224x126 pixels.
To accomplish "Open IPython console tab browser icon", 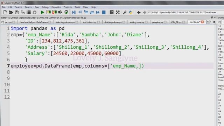I will (219, 22).
